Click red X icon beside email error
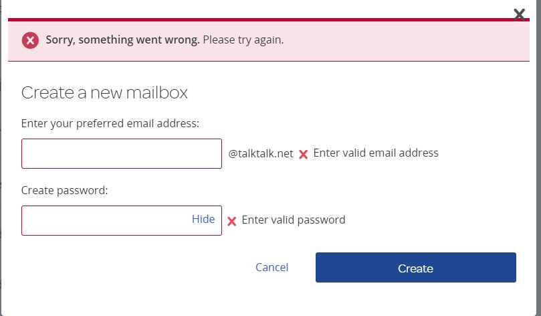Screen dimensions: 541x316 [303, 154]
